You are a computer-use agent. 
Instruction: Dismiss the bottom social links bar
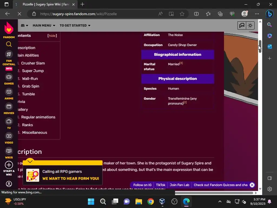coord(252,185)
